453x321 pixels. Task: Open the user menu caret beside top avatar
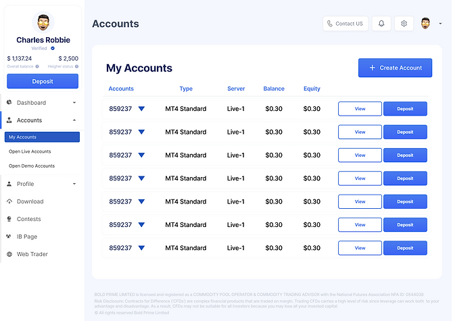click(440, 24)
